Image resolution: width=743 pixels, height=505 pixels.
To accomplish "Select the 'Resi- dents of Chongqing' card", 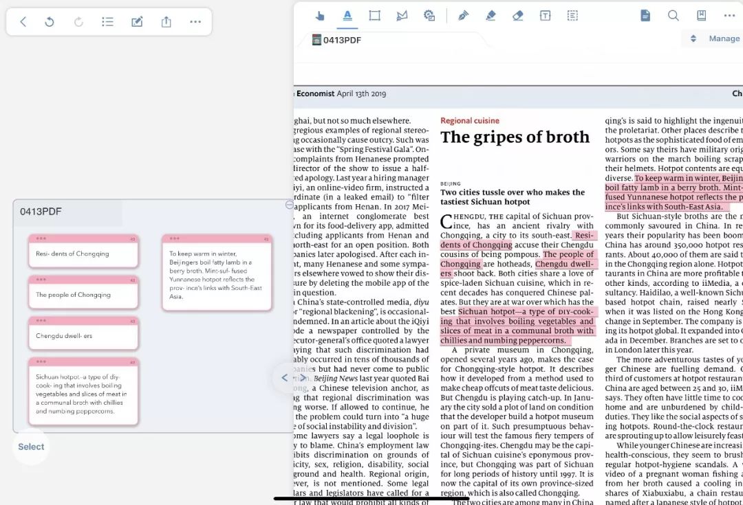I will (83, 251).
